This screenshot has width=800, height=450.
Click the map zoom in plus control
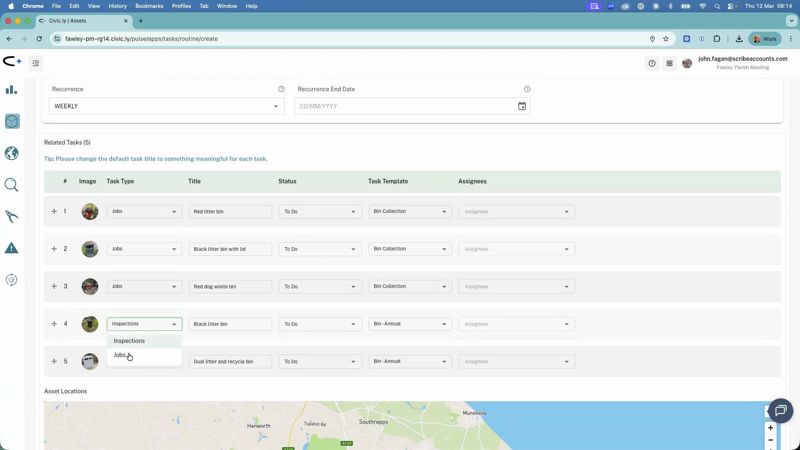[770, 427]
